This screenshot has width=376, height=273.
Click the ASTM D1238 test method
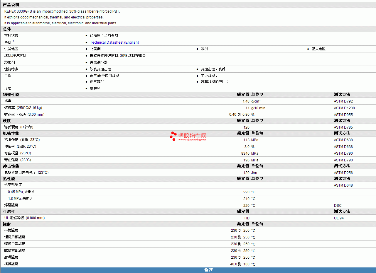tap(344, 108)
